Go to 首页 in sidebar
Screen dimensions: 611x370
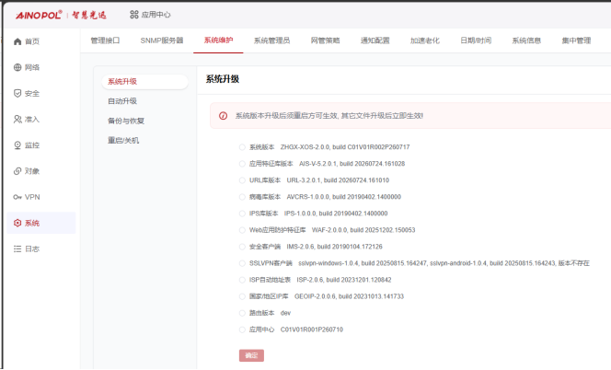pos(32,41)
